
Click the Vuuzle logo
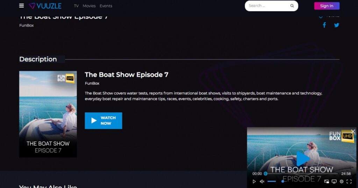tap(45, 6)
